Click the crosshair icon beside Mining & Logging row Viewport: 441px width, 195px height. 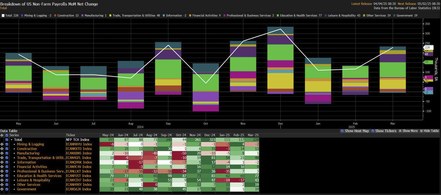[x=2, y=144]
